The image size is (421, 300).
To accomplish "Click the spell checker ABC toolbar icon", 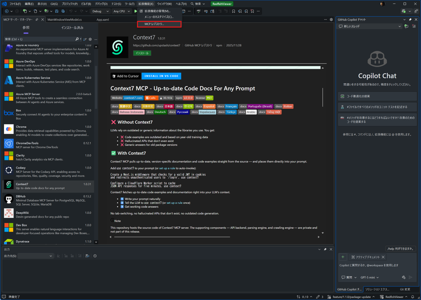I will click(x=199, y=11).
